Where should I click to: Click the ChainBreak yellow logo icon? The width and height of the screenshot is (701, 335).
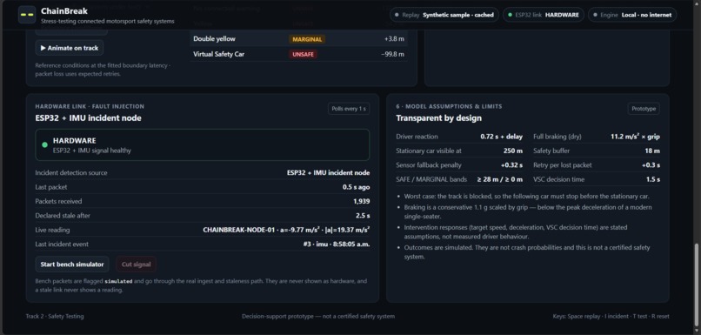pos(27,15)
